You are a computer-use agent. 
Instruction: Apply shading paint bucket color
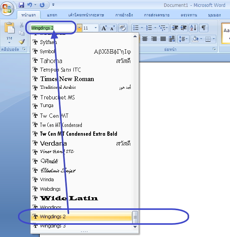(195, 39)
